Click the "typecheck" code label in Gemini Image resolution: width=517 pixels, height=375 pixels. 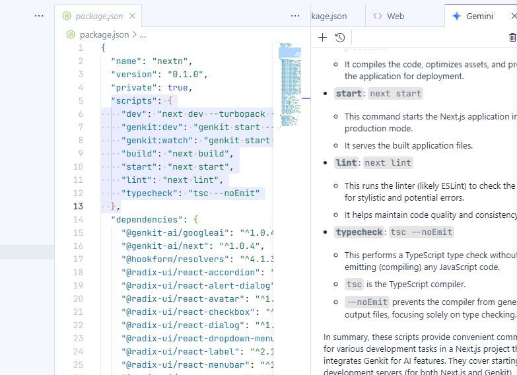(x=359, y=232)
